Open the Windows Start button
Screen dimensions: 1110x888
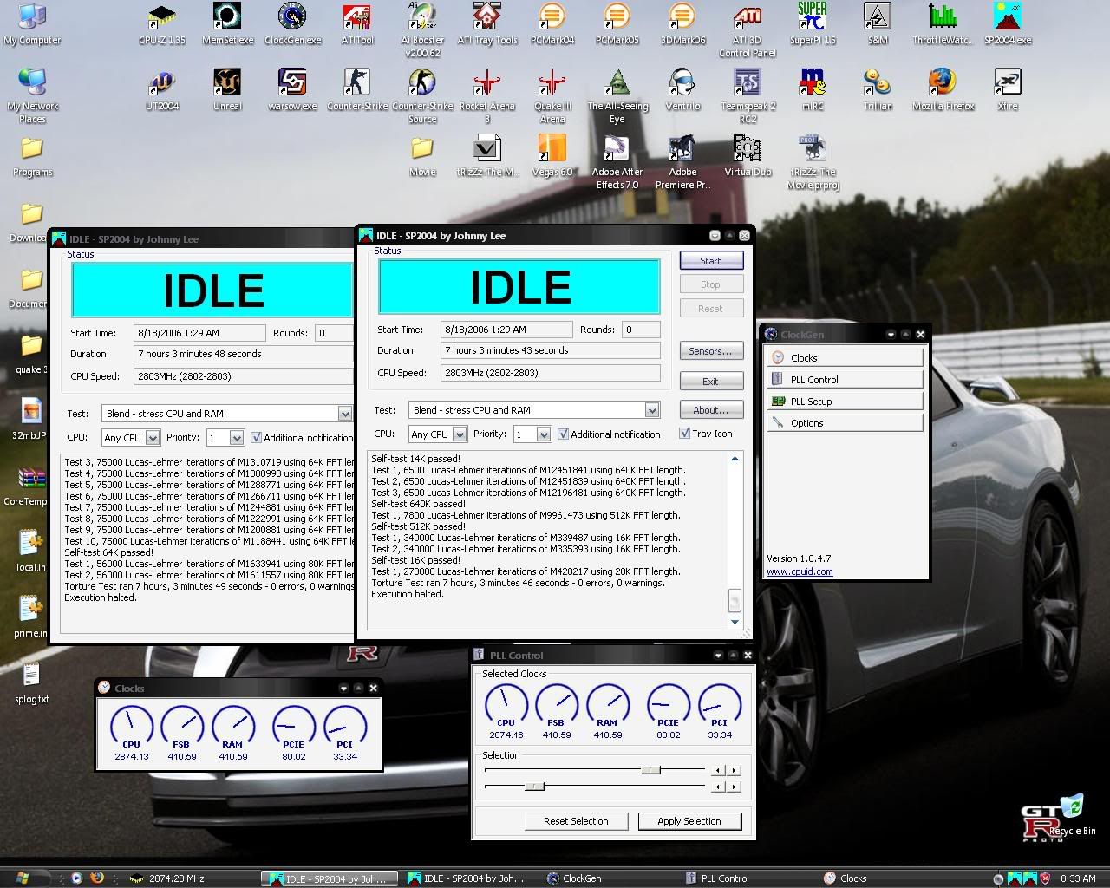tap(23, 878)
